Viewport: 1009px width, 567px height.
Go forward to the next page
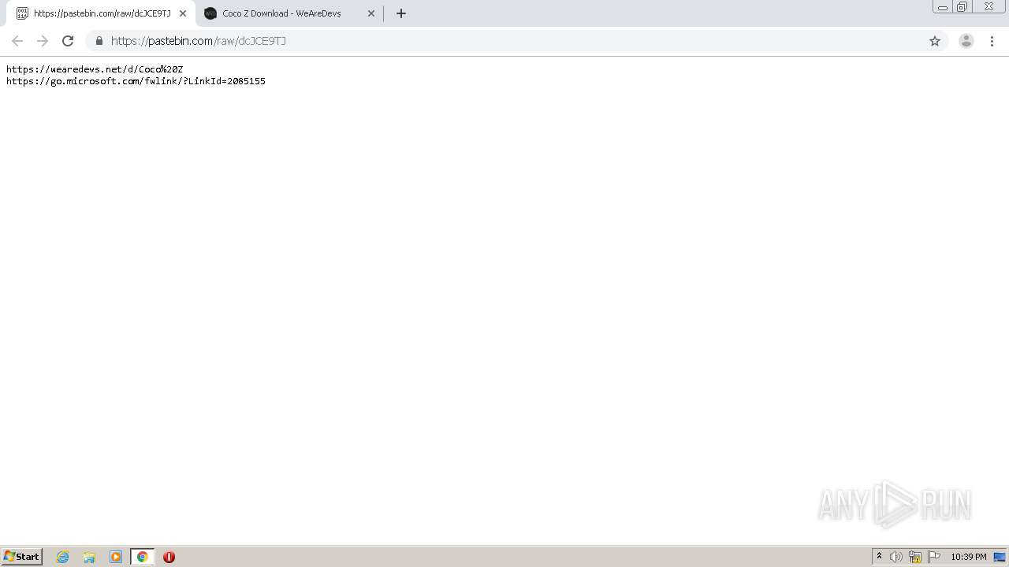pos(43,41)
